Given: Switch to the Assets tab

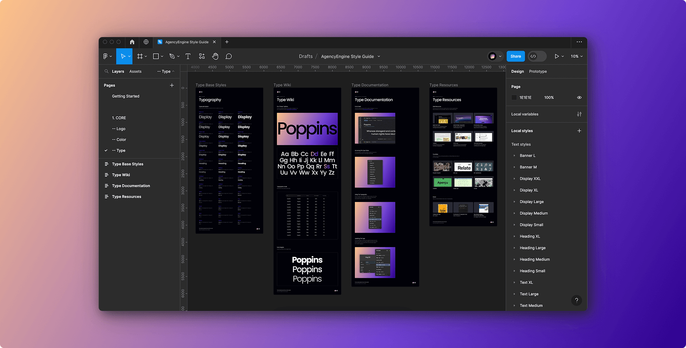Looking at the screenshot, I should 135,71.
